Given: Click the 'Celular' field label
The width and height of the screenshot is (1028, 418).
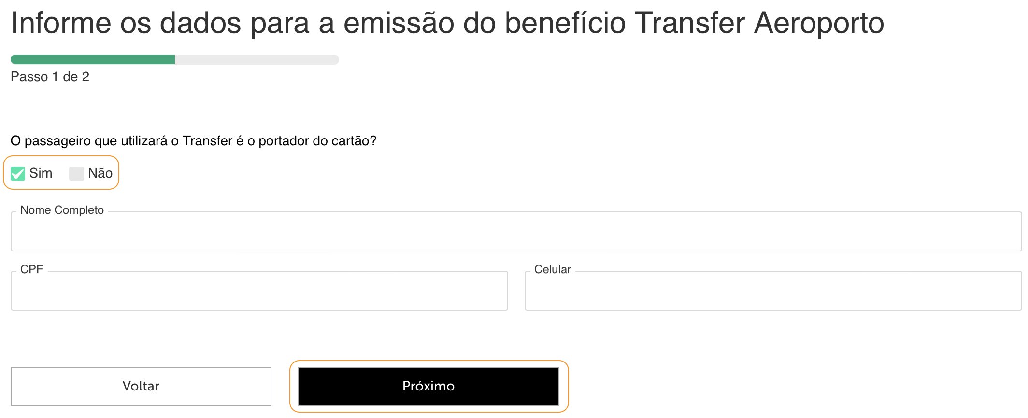Looking at the screenshot, I should coord(552,269).
